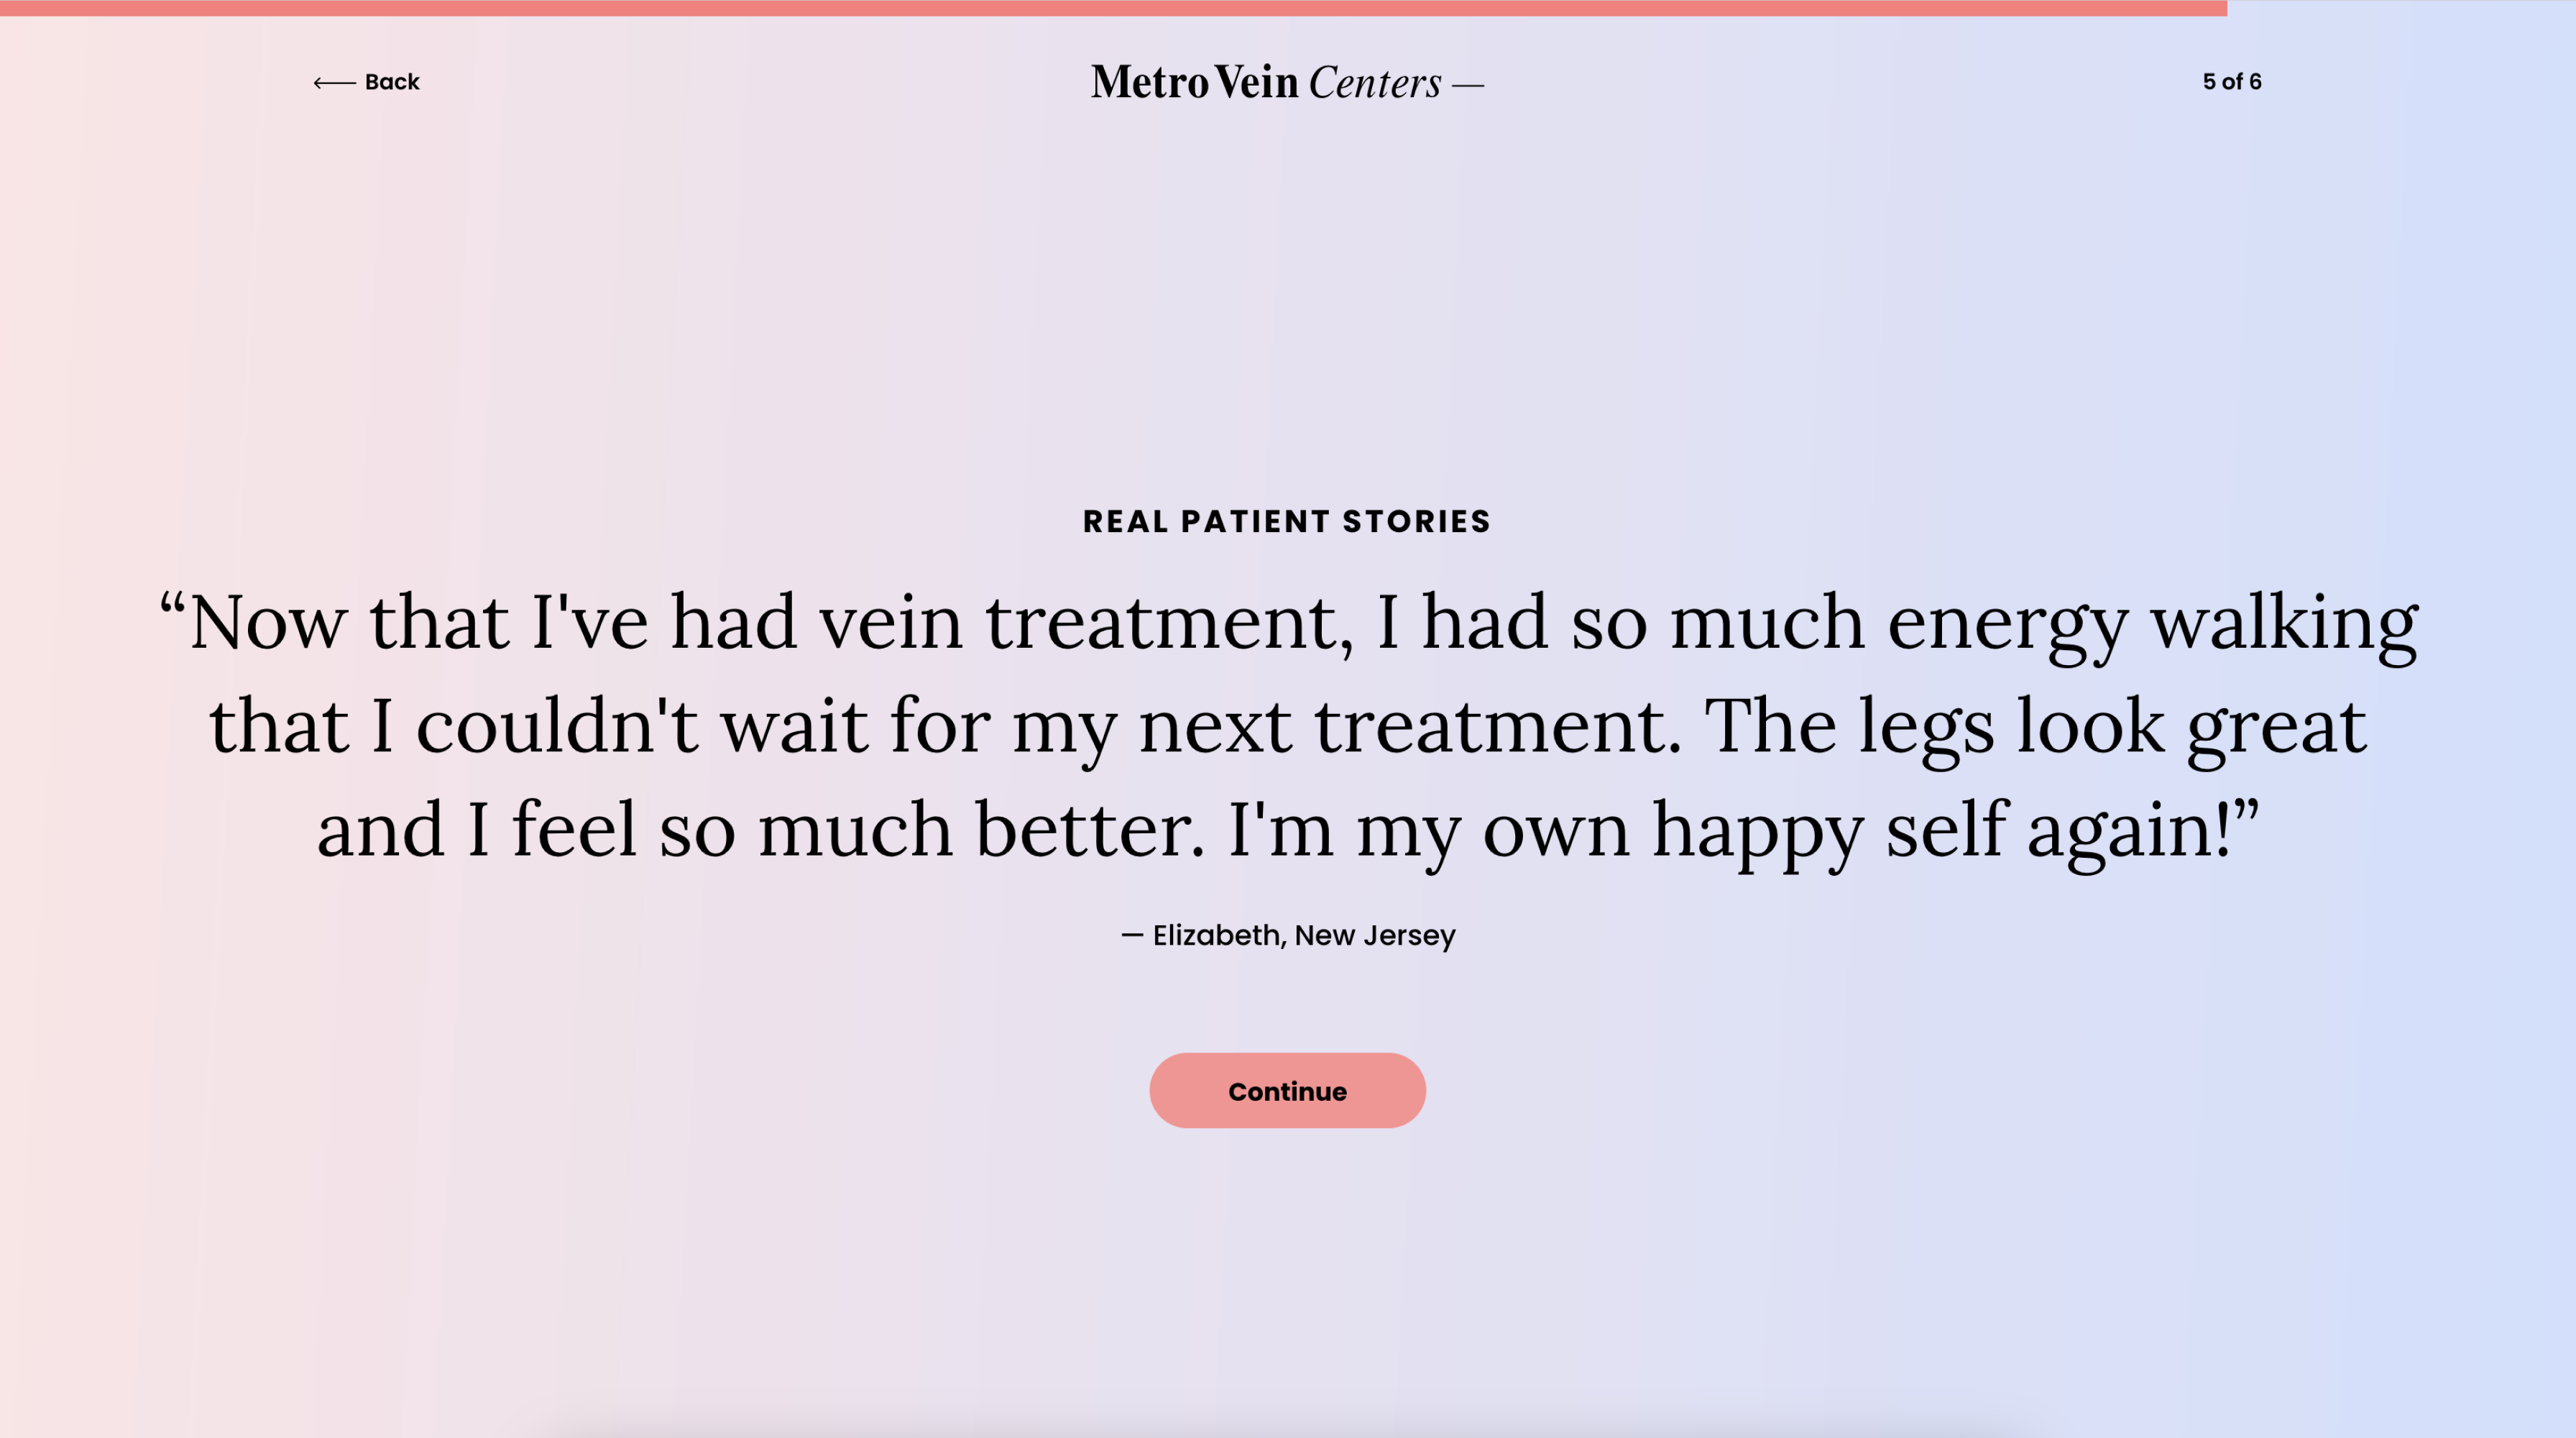This screenshot has width=2576, height=1438.
Task: Click the opening quotation mark of testimonial
Action: (172, 605)
